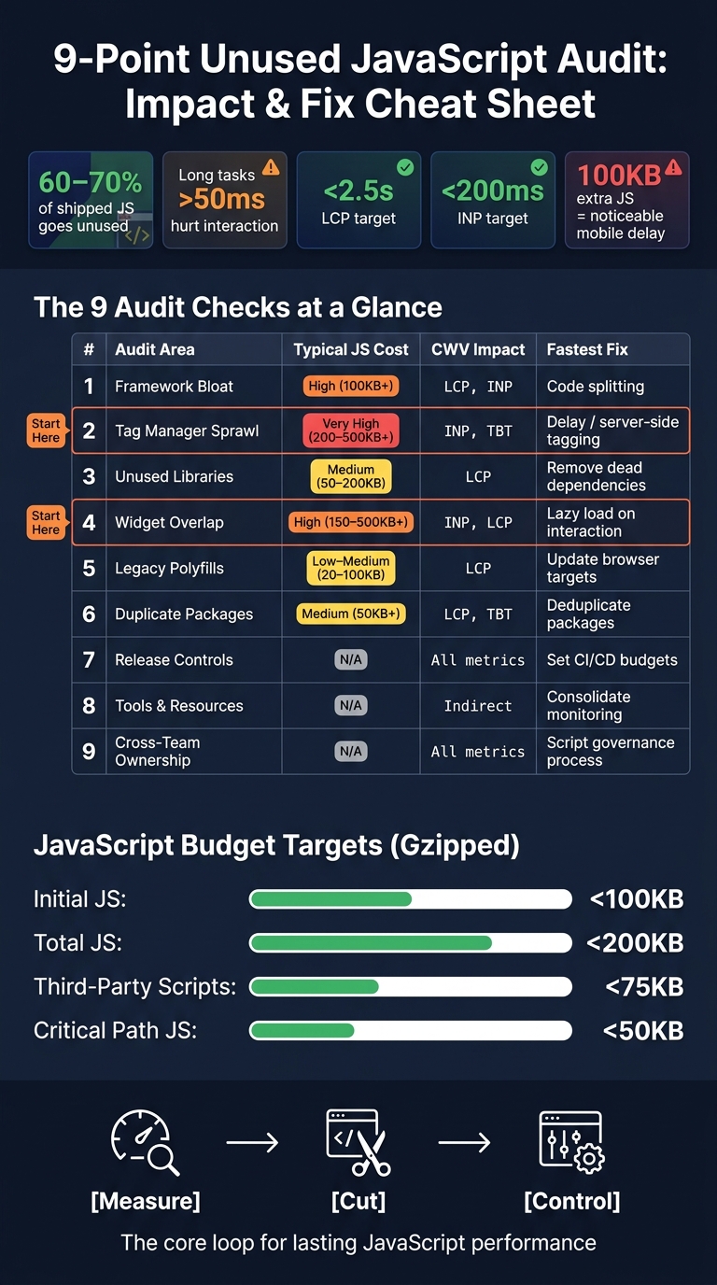The image size is (717, 1285).
Task: Click the Third-Party Scripts progress bar
Action: (x=411, y=987)
